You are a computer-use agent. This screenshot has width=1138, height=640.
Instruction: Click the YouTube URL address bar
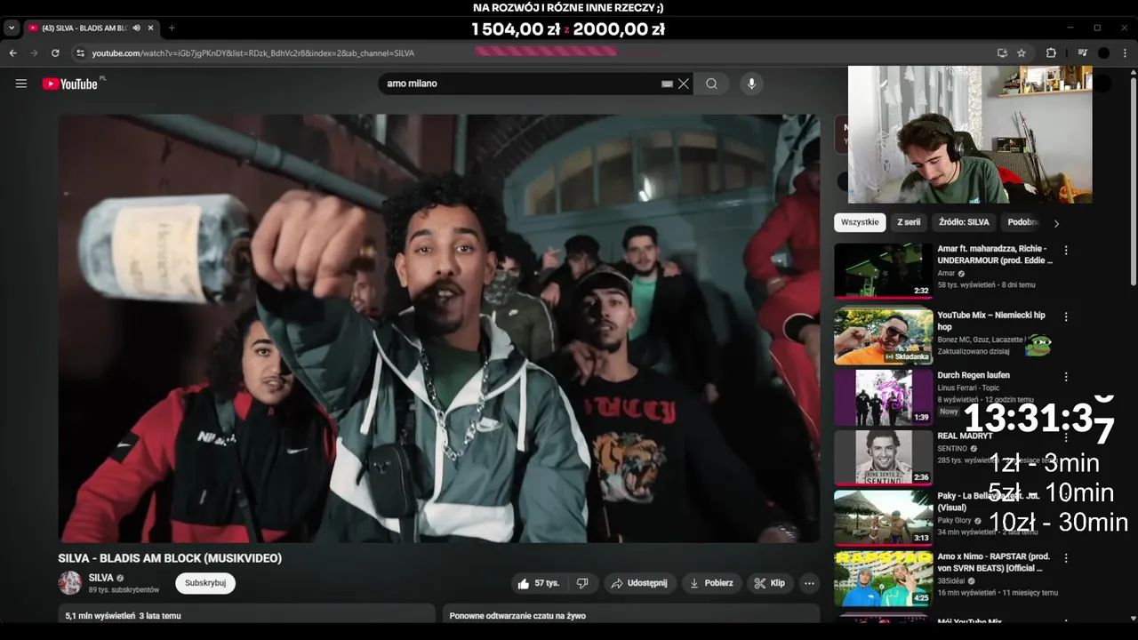tap(533, 53)
